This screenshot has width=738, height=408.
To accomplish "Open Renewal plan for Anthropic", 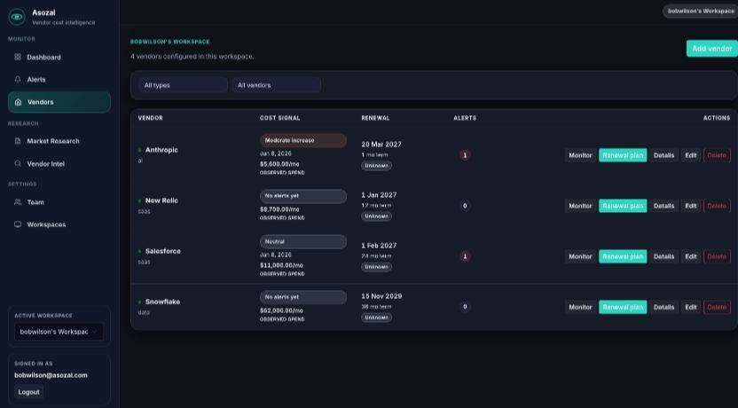I will coord(623,155).
